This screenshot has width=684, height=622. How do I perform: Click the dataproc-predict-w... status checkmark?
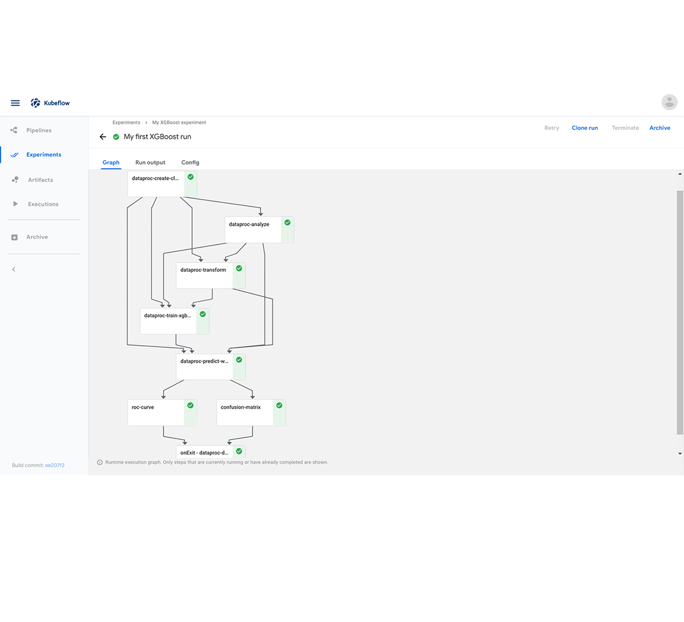239,360
